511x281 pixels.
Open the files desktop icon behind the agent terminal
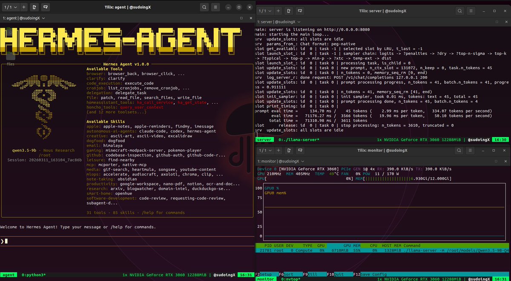pyautogui.click(x=11, y=57)
